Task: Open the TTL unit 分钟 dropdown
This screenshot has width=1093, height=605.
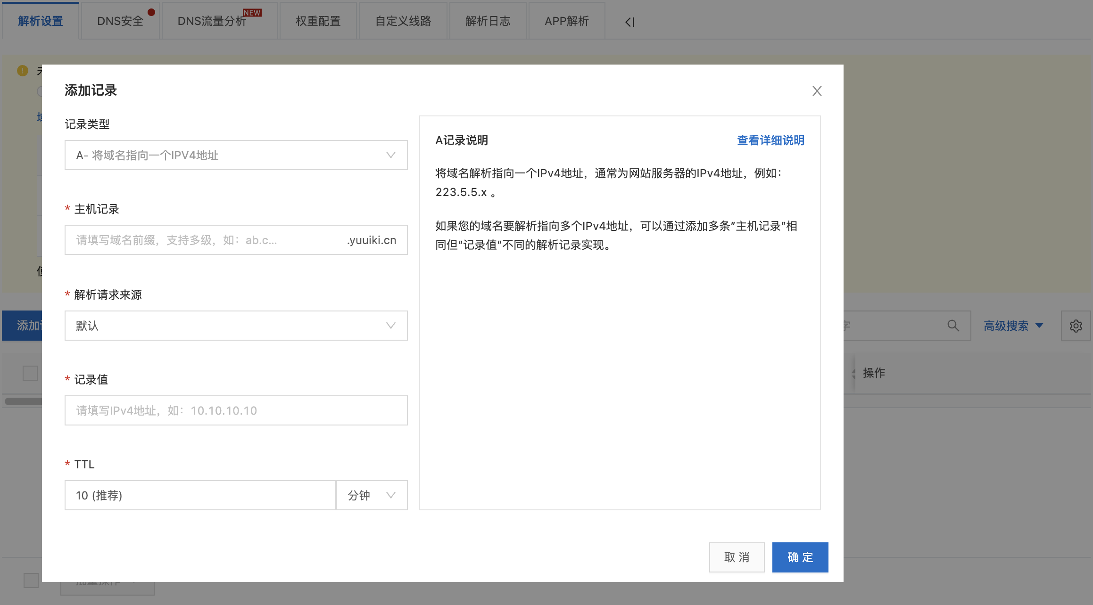Action: (372, 495)
